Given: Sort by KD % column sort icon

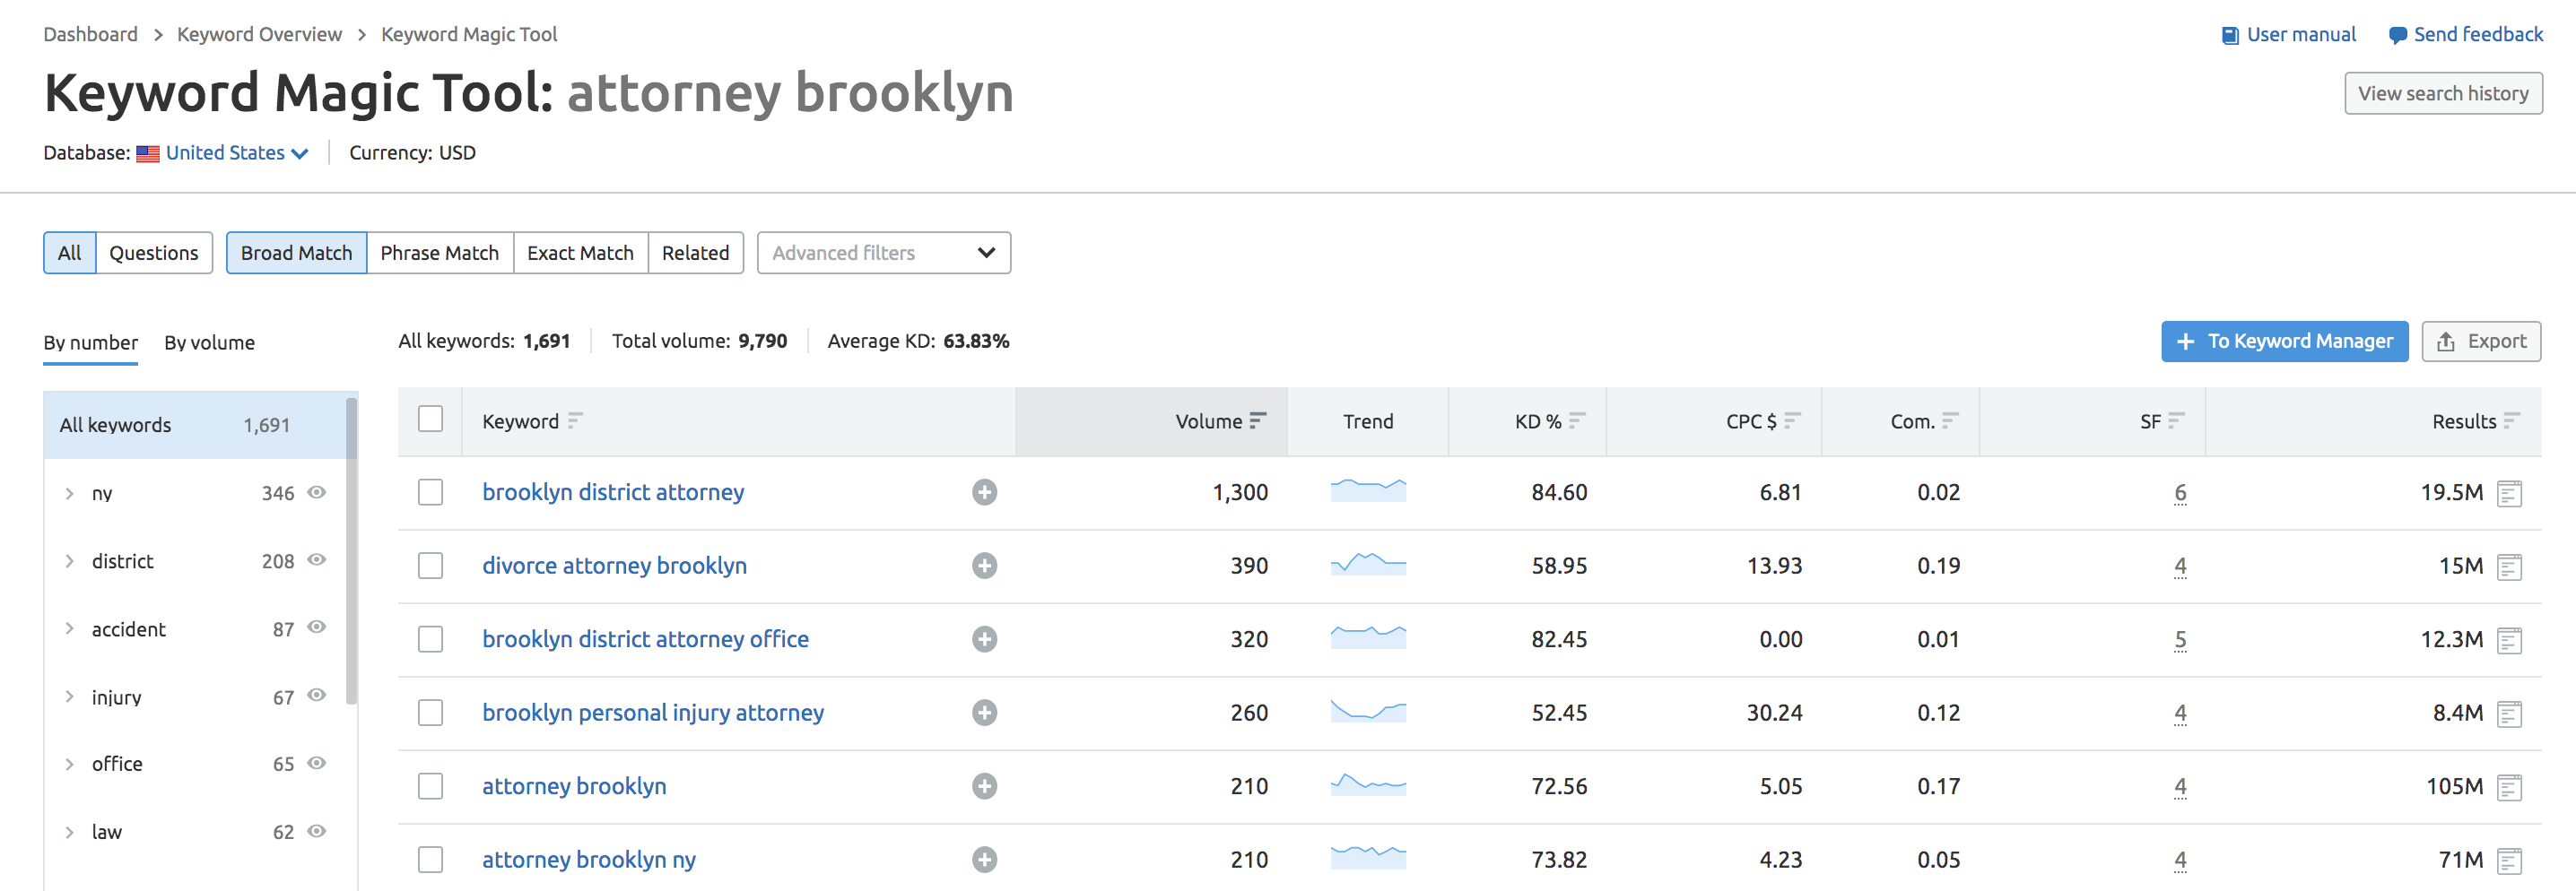Looking at the screenshot, I should 1577,420.
